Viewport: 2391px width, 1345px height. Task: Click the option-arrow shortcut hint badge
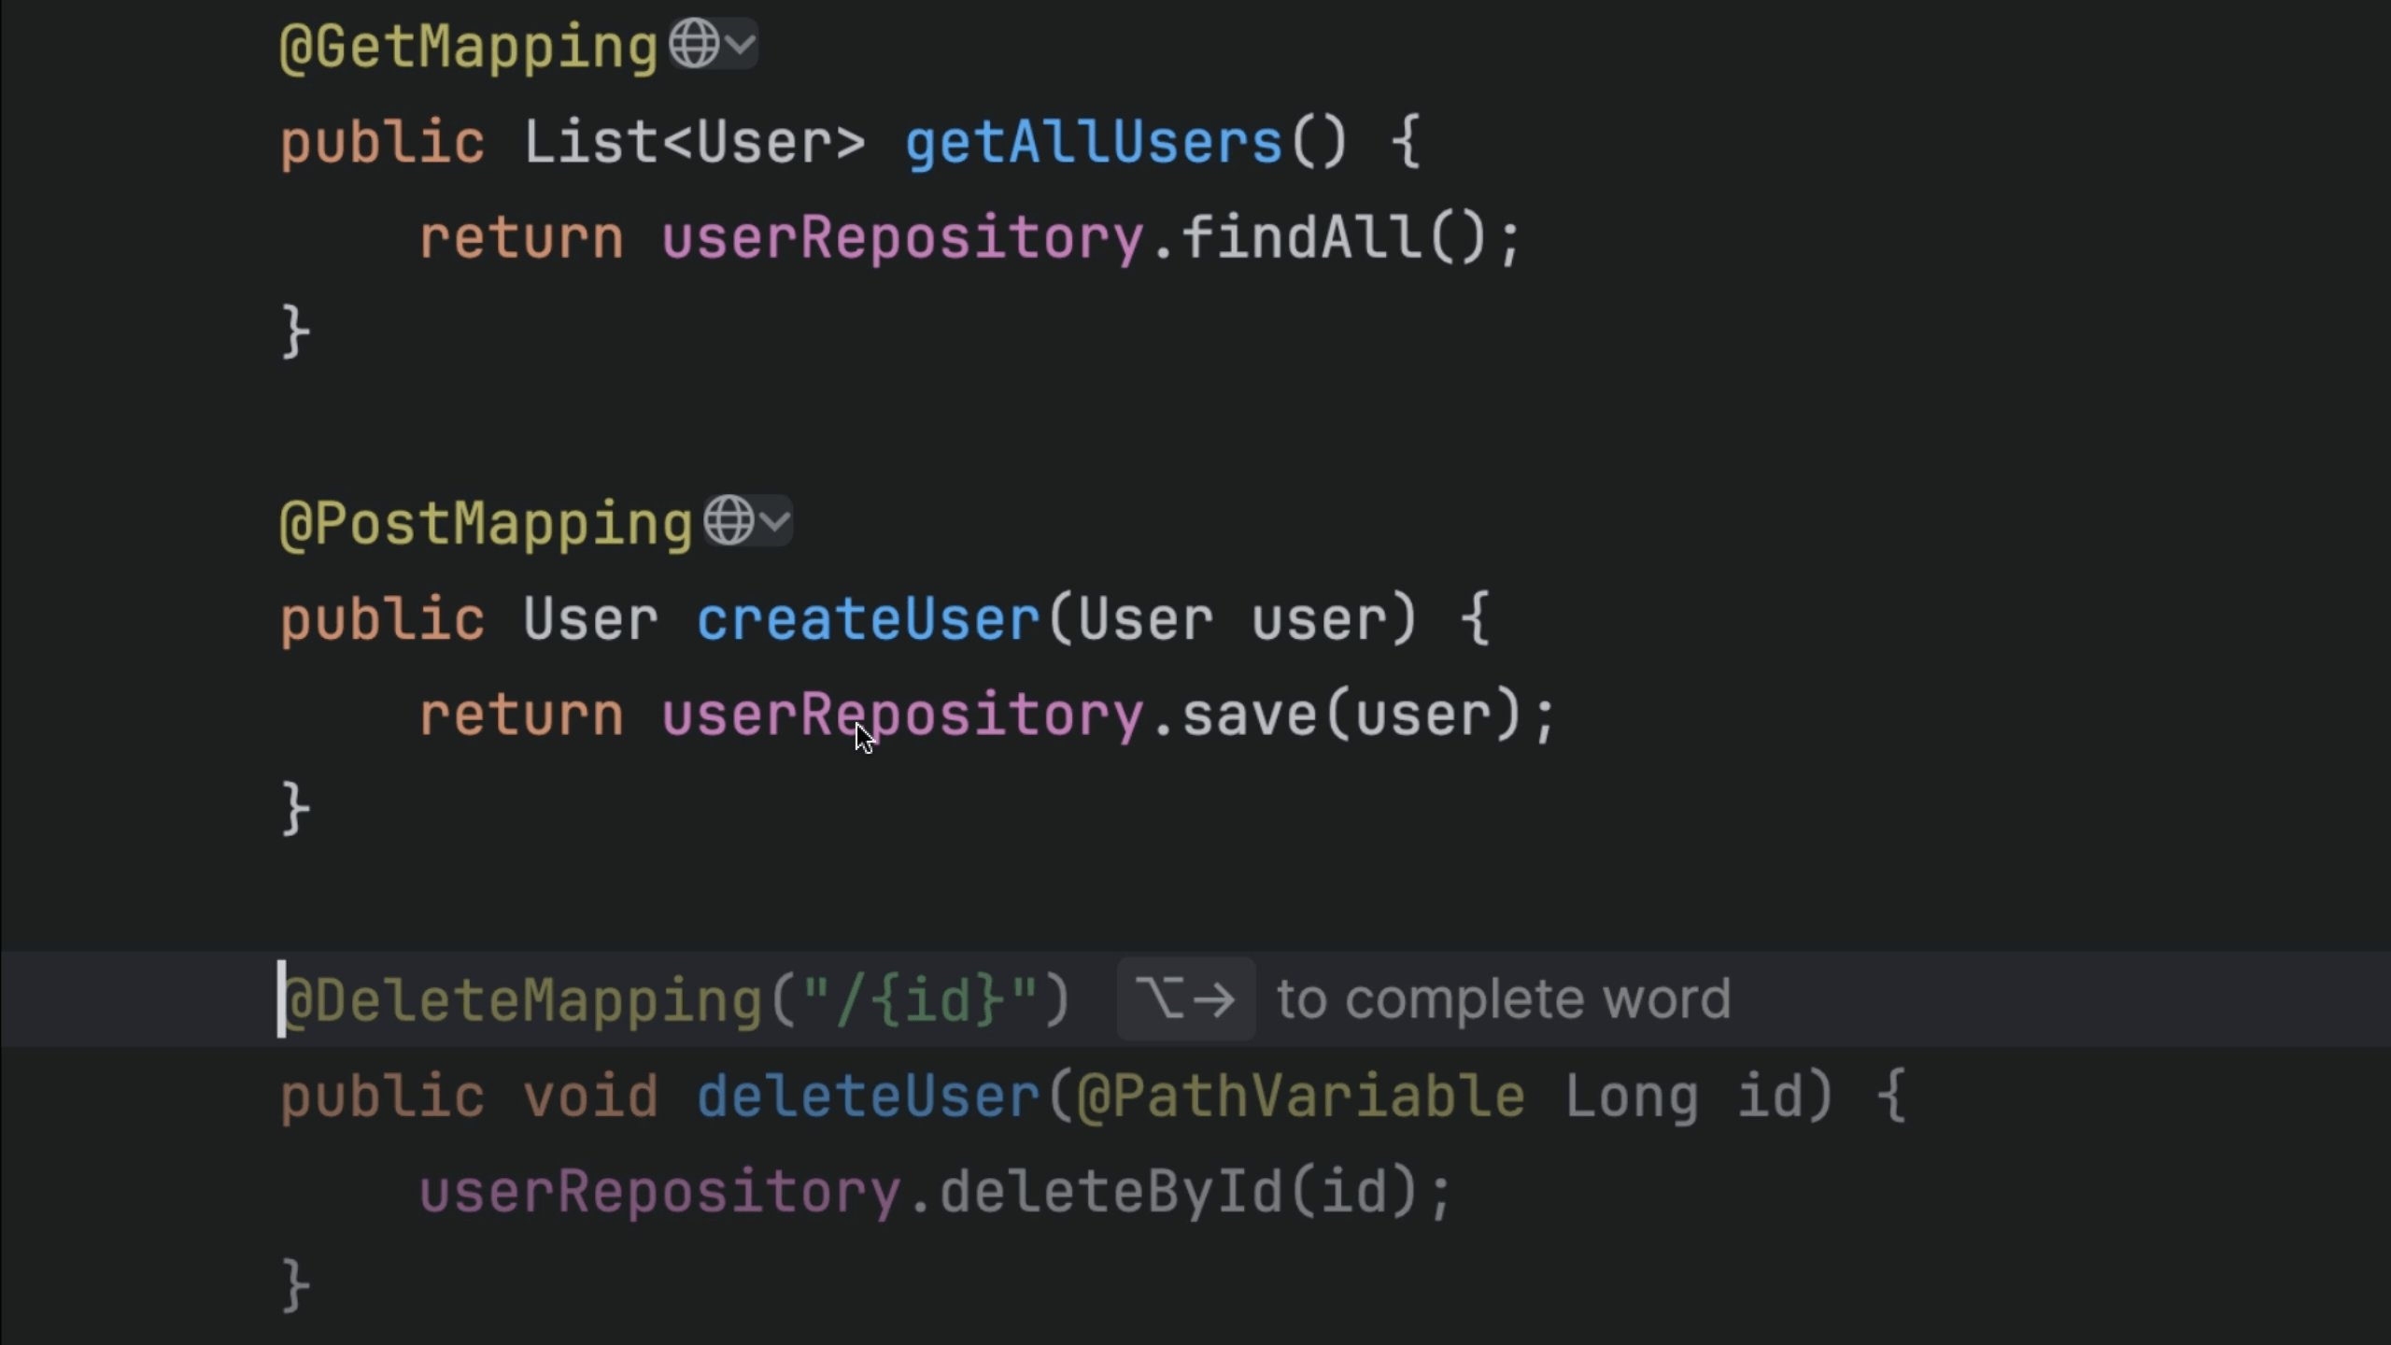pyautogui.click(x=1185, y=999)
